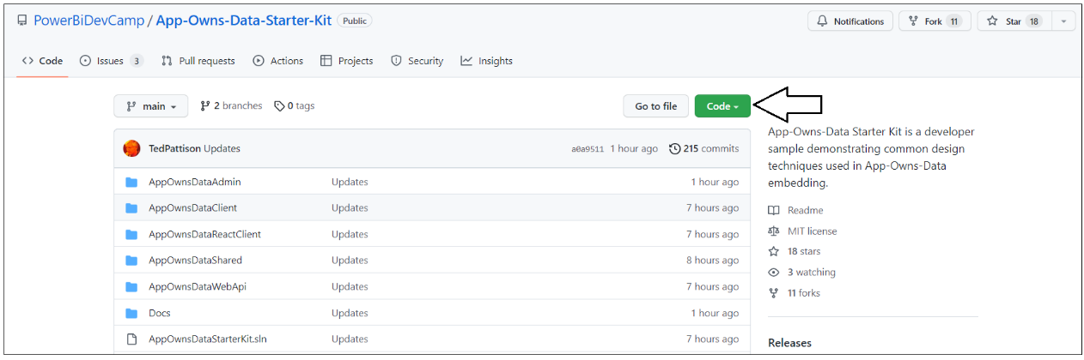Click folder icon for AppOwnsDataAdmin
Viewport: 1084px width, 360px height.
pyautogui.click(x=131, y=182)
